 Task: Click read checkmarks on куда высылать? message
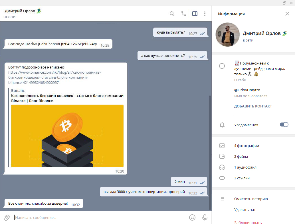pyautogui.click(x=202, y=34)
